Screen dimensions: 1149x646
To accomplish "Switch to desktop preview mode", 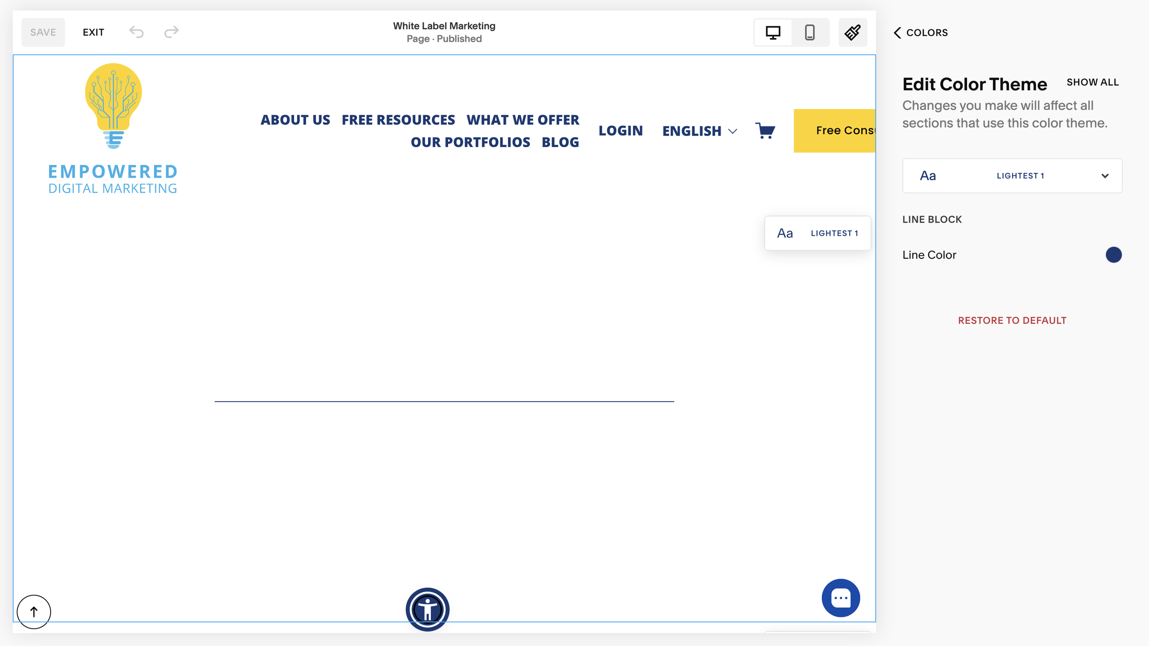I will 773,32.
